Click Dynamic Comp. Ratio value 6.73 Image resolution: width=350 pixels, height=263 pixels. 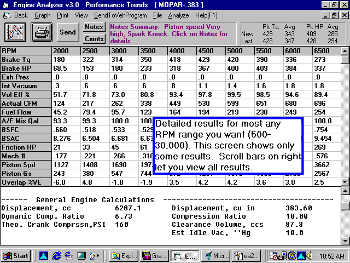[x=124, y=216]
